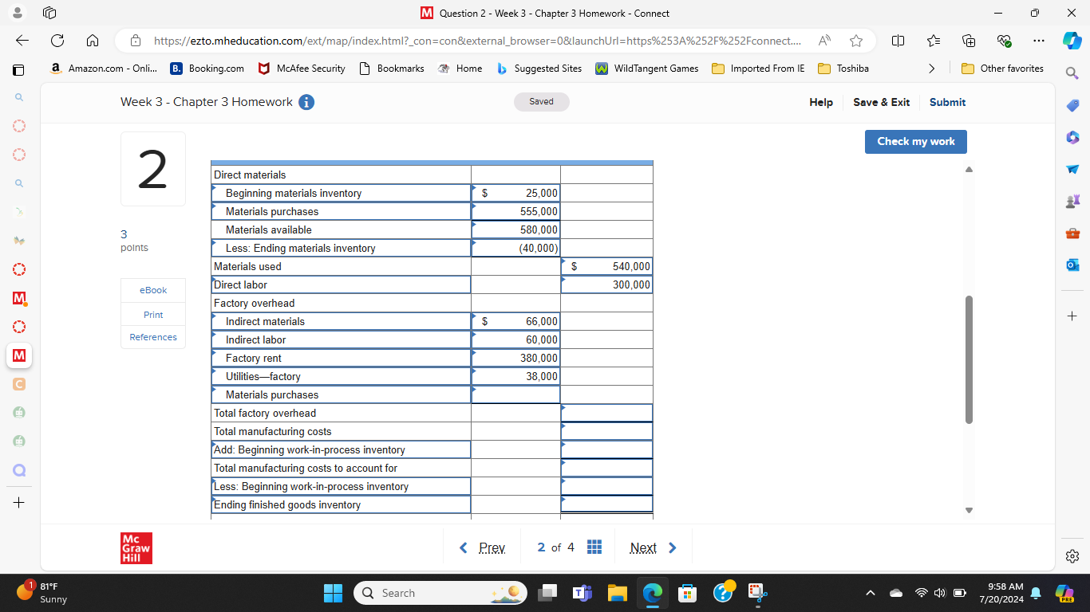Go to previous question with Prev
The width and height of the screenshot is (1090, 612).
click(483, 547)
